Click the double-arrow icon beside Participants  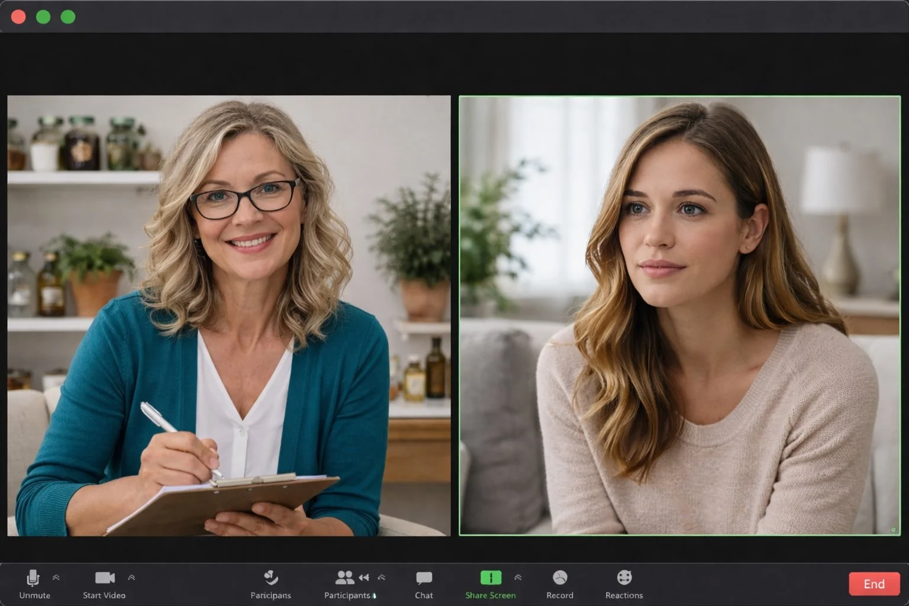pyautogui.click(x=365, y=576)
